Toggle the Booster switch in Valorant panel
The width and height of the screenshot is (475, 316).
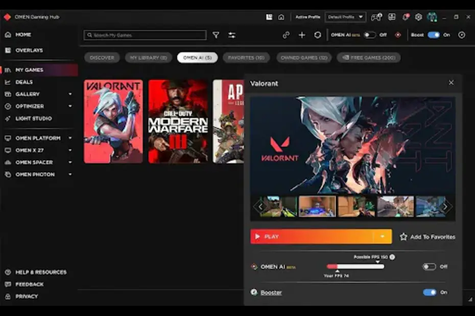pyautogui.click(x=429, y=292)
